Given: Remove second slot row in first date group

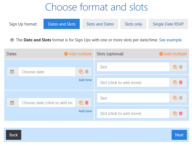Looking at the screenshot, I should point(181,82).
